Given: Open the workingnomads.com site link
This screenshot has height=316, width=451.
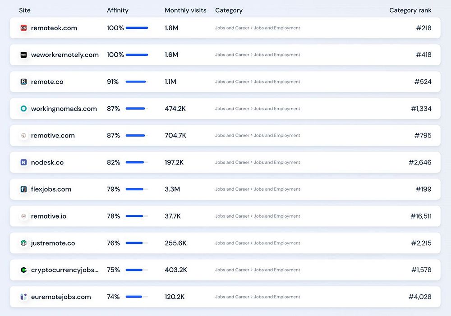Looking at the screenshot, I should [64, 109].
